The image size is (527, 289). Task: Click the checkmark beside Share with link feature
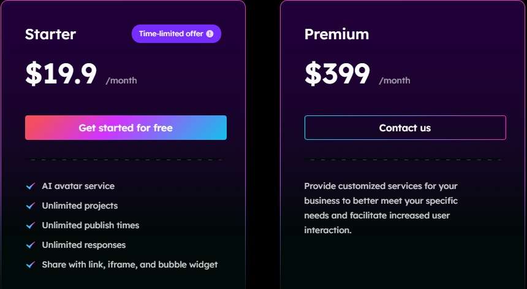[31, 264]
